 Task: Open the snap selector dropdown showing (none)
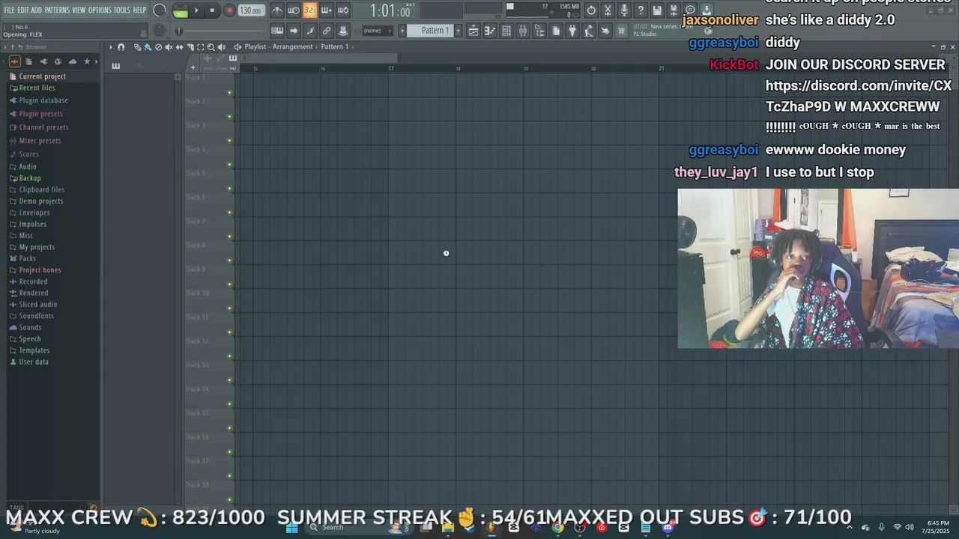(378, 31)
